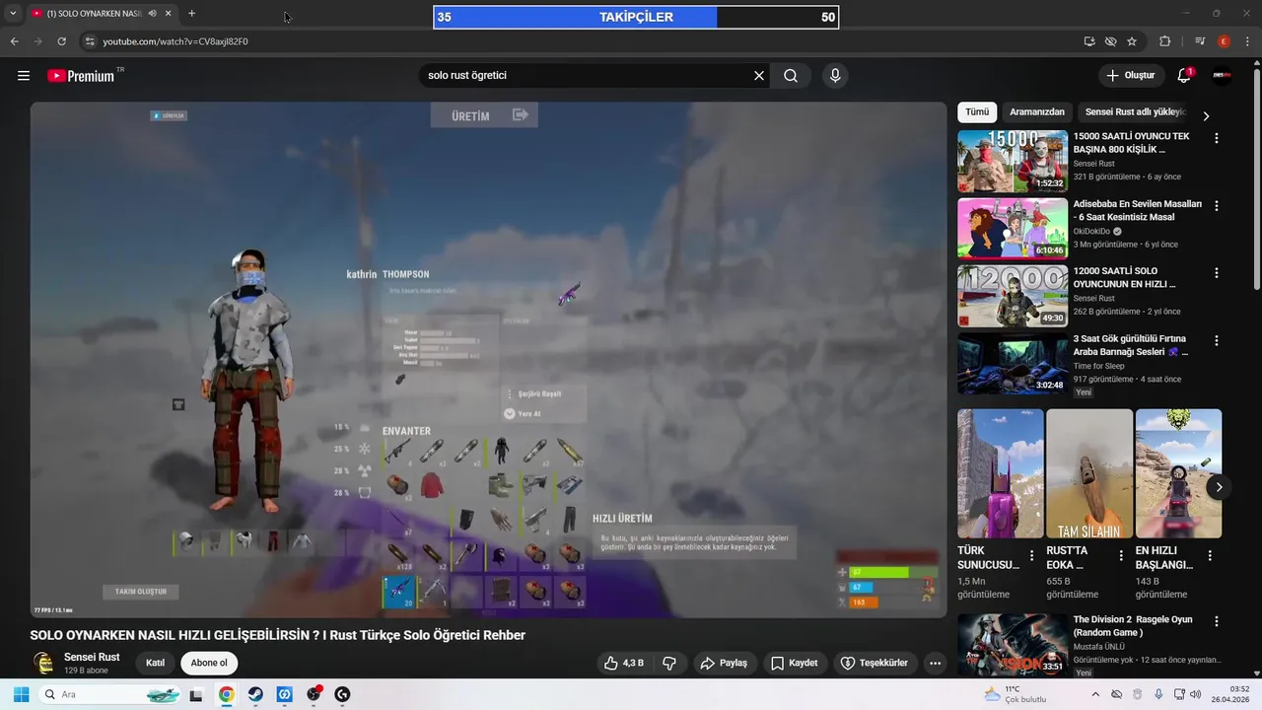Bookmark this page with star icon
1262x710 pixels.
point(1132,41)
